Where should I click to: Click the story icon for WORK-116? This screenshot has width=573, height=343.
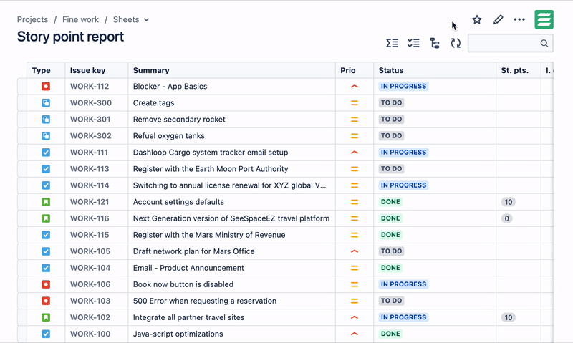[x=46, y=218]
